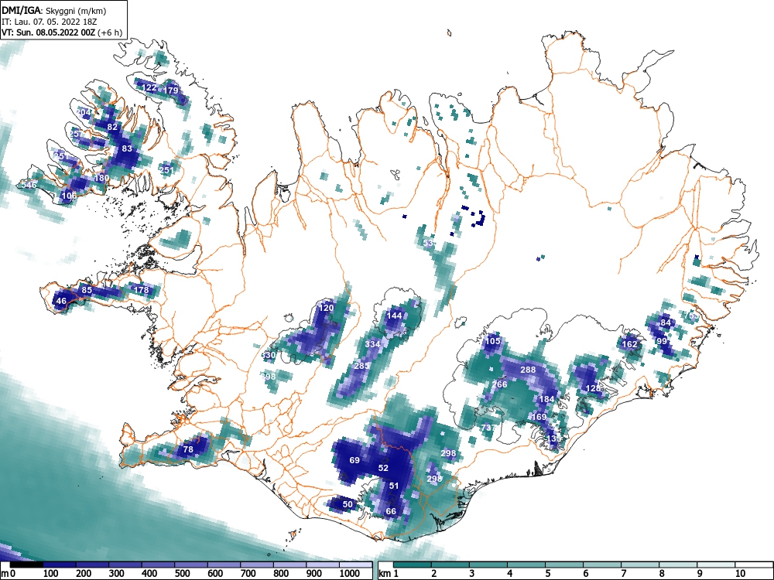Click the visibility label 162

[629, 344]
